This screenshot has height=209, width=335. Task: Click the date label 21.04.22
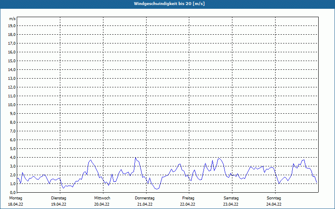coord(145,204)
